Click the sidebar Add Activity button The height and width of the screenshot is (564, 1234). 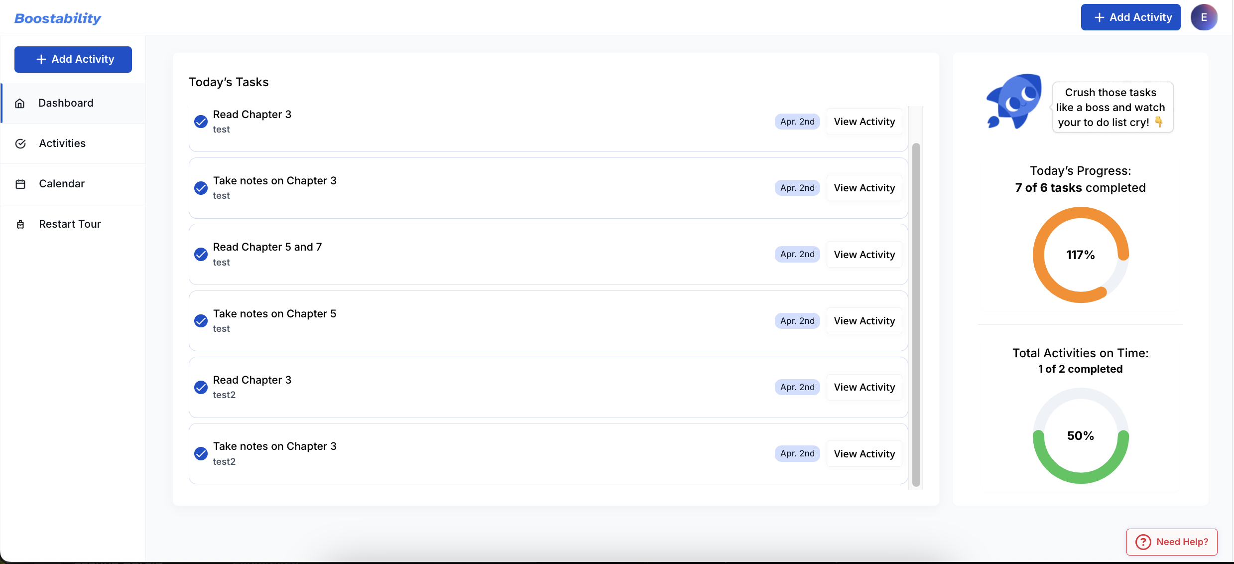pos(73,59)
